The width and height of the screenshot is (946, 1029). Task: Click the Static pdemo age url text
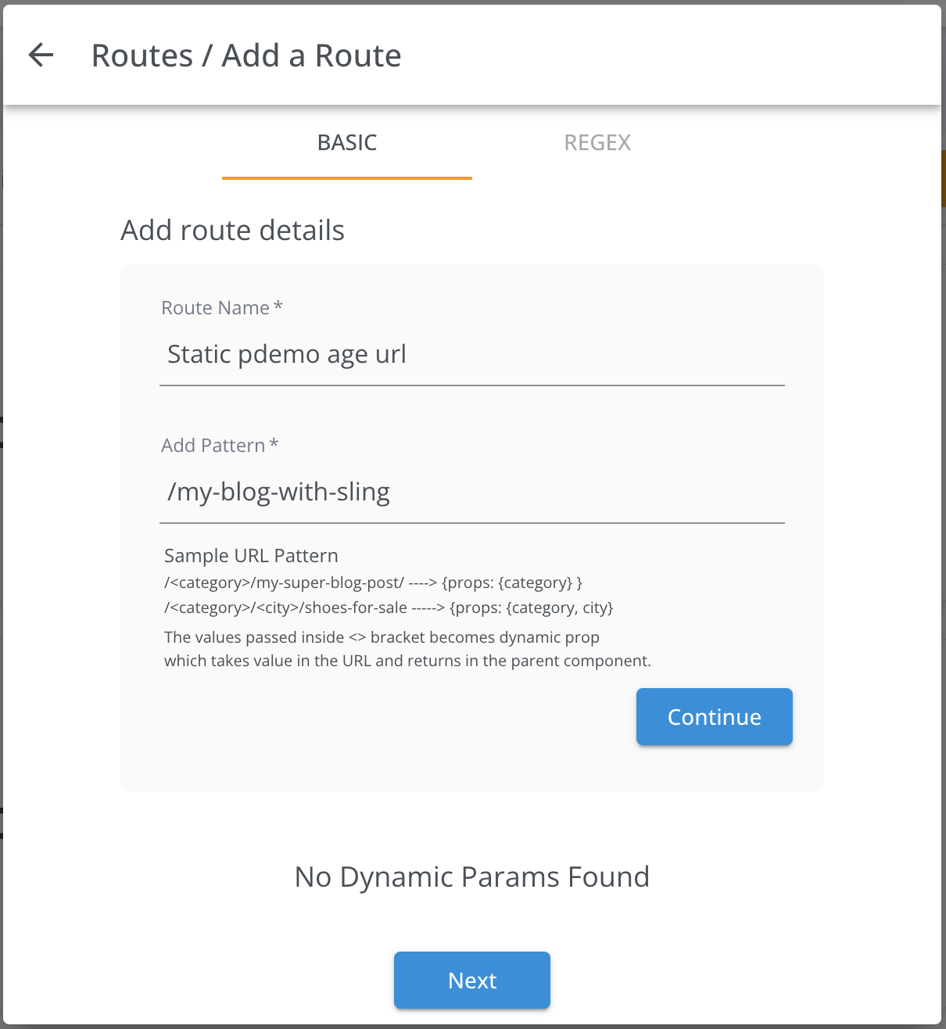[287, 355]
